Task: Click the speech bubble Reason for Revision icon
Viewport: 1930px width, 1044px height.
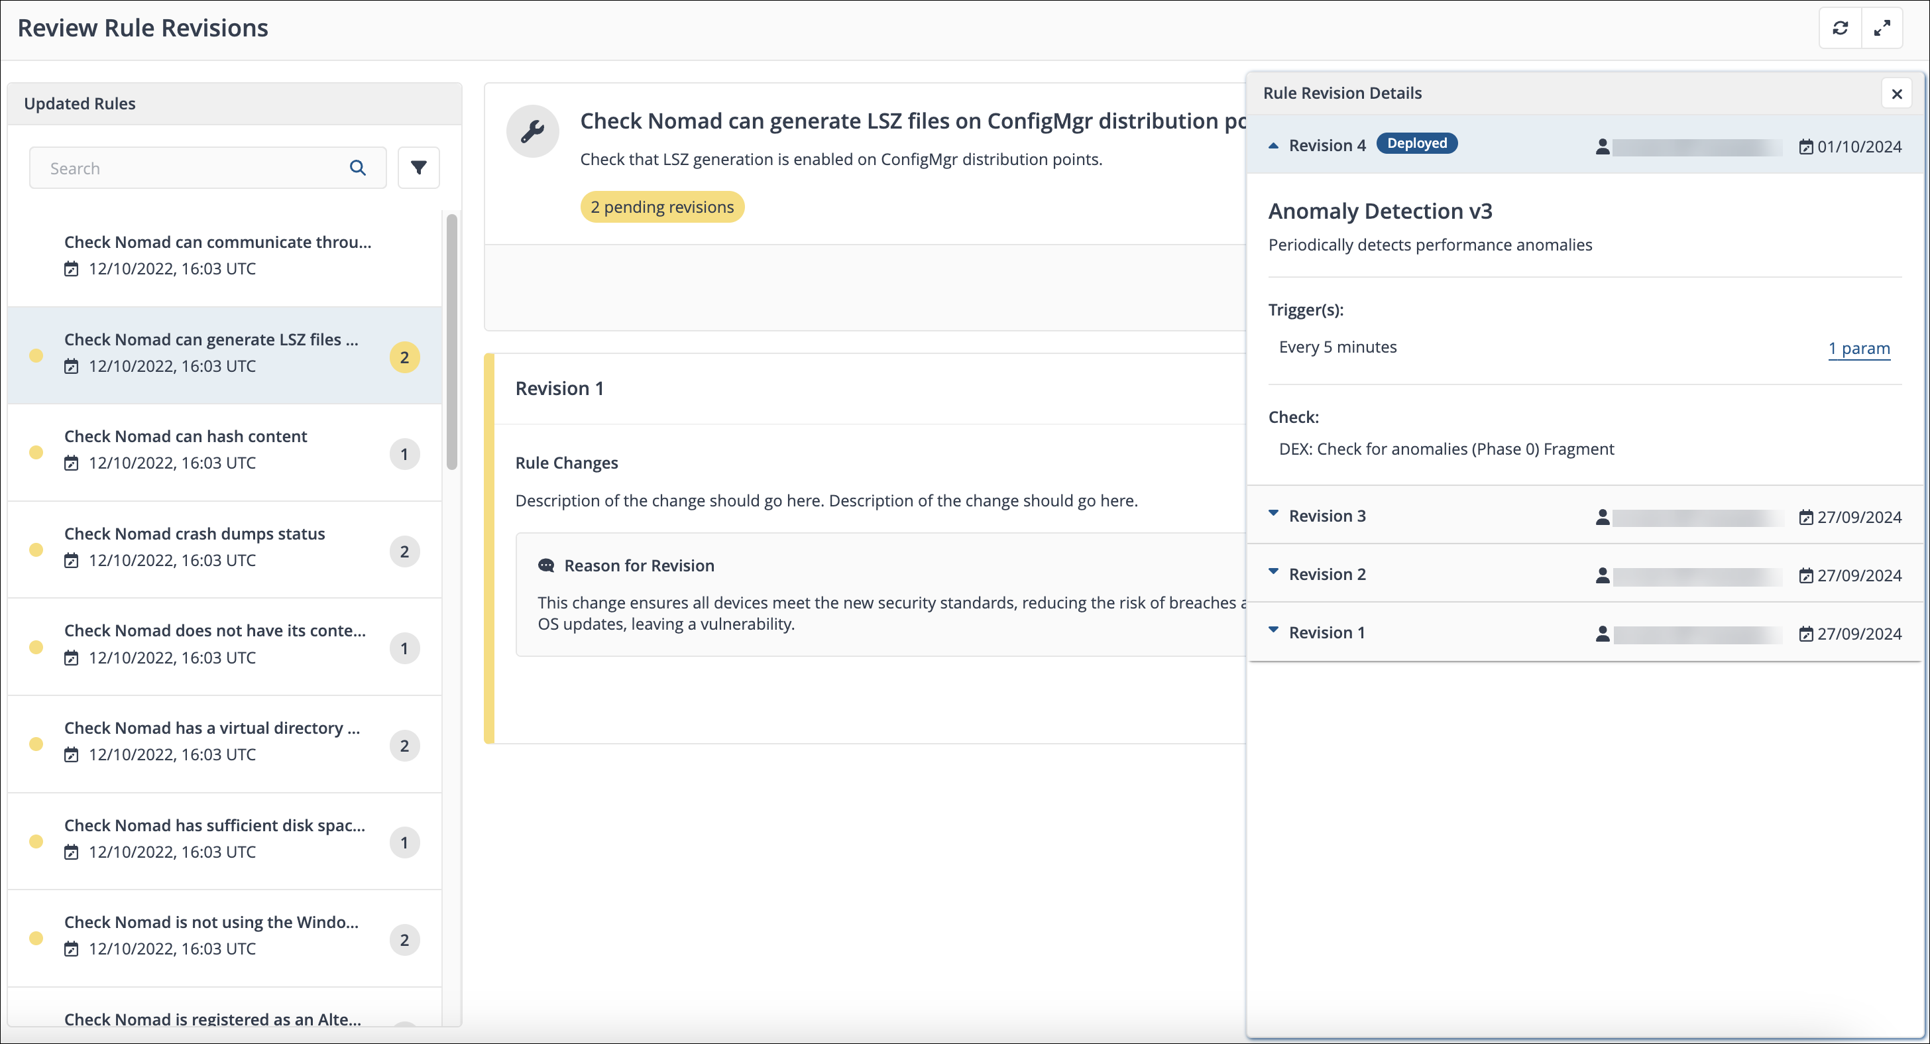Action: [x=546, y=565]
